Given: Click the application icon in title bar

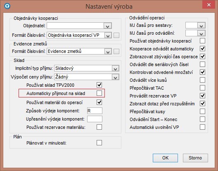Looking at the screenshot, I should pos(7,6).
